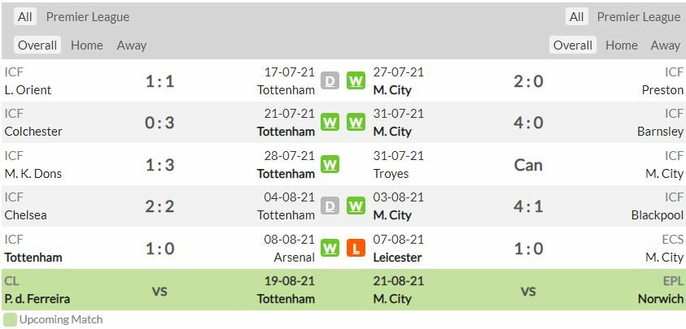Select the All tab in M. City's table
Viewport: 686px width, 329px height.
[x=576, y=17]
